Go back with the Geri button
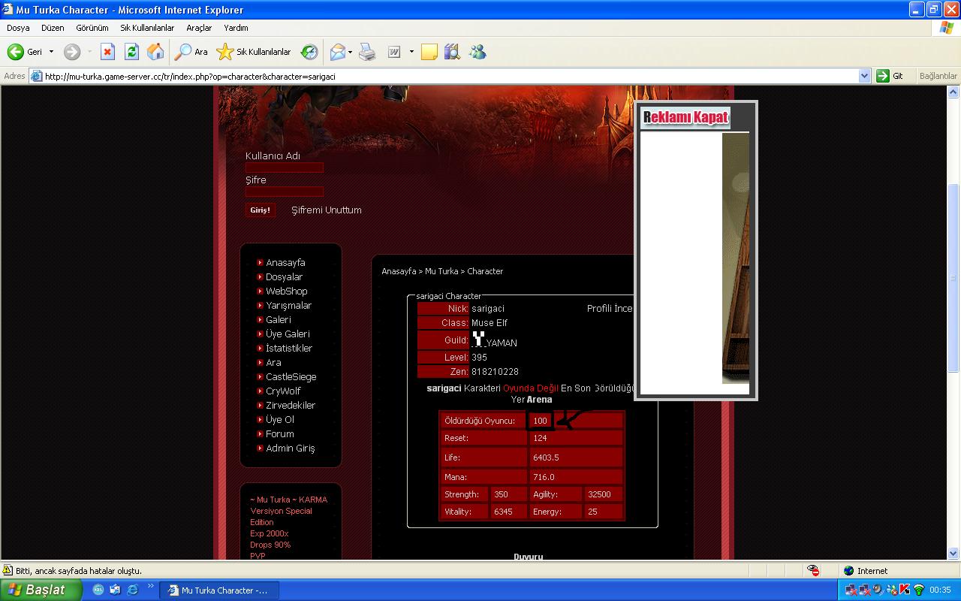Image resolution: width=961 pixels, height=601 pixels. 26,52
